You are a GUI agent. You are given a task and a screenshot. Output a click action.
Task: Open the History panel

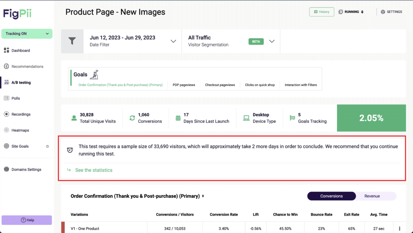coord(321,12)
